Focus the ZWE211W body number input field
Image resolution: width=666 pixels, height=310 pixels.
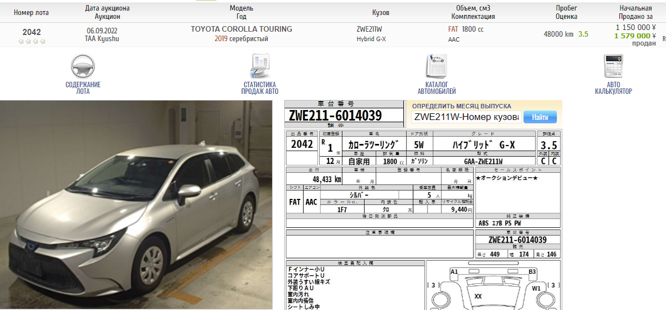[x=466, y=117]
